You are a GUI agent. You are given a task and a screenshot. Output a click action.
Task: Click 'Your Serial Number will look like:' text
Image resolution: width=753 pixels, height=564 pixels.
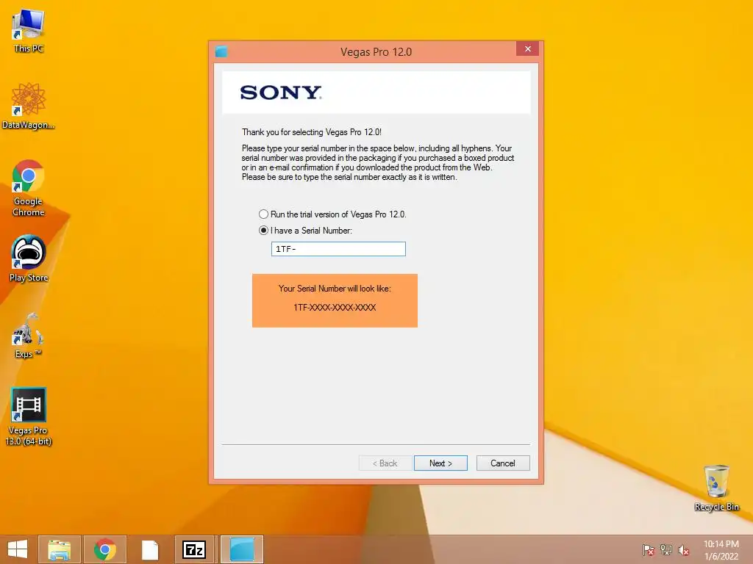pyautogui.click(x=335, y=289)
